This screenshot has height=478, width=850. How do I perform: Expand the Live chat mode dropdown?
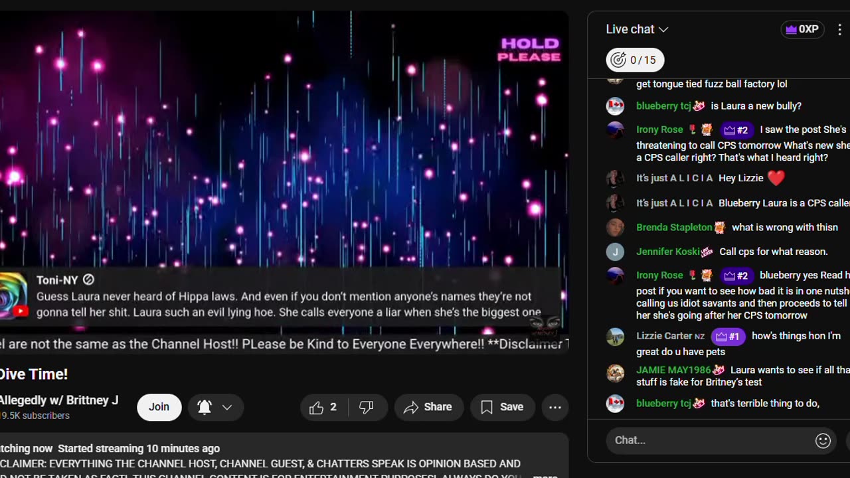click(637, 29)
